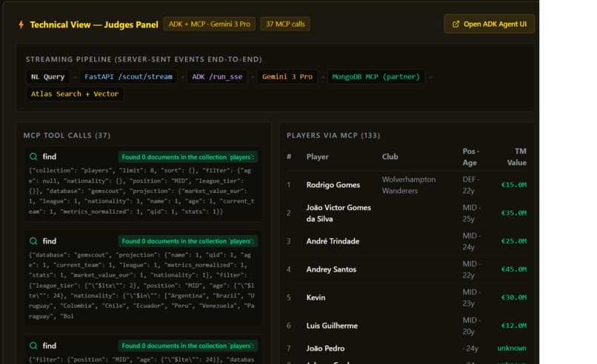
Task: Select player Luis Guilherme
Action: point(332,326)
